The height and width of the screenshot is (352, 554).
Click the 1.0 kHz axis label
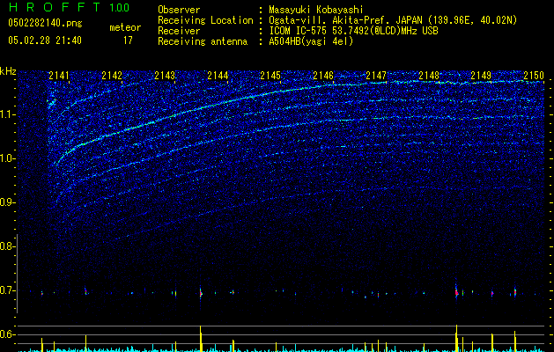[8, 158]
